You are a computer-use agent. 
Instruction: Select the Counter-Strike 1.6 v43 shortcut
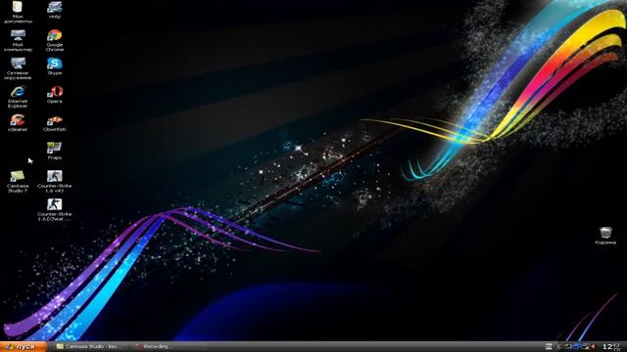pyautogui.click(x=55, y=182)
